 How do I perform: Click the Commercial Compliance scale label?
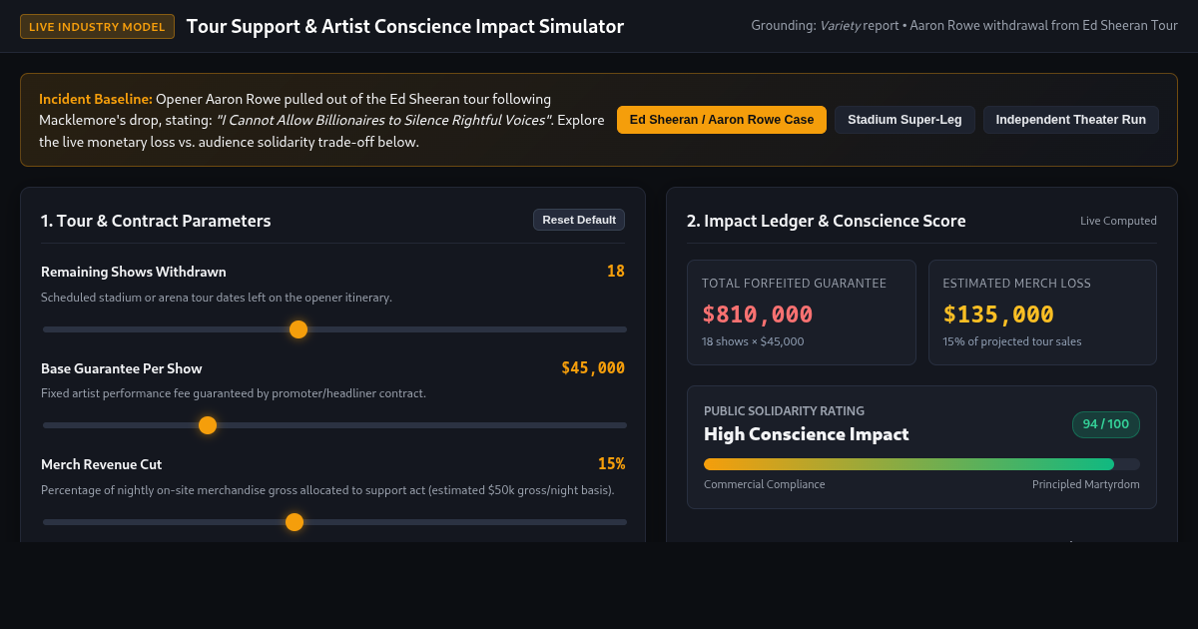point(765,484)
